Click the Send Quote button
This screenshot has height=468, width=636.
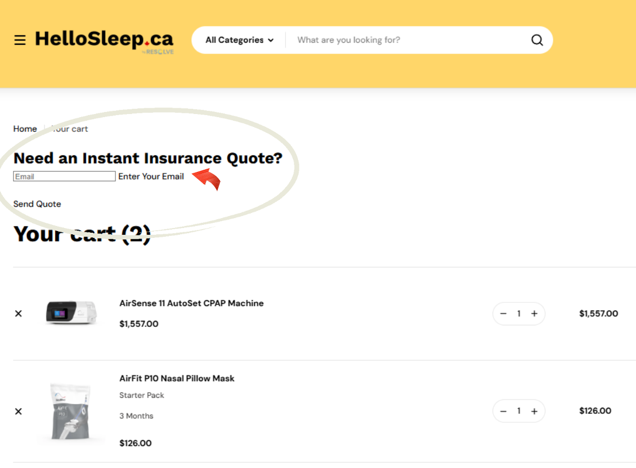[x=37, y=204]
